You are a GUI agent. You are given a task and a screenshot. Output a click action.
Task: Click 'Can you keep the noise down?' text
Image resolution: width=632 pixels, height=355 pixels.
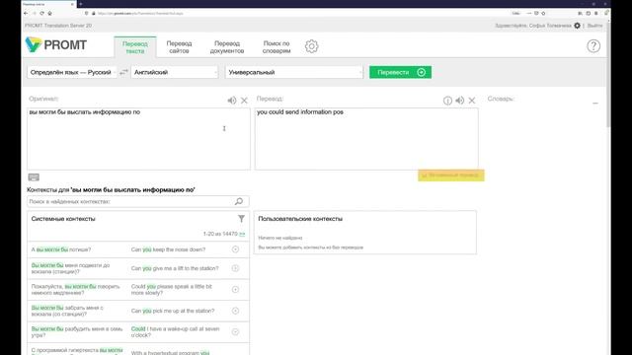(169, 249)
